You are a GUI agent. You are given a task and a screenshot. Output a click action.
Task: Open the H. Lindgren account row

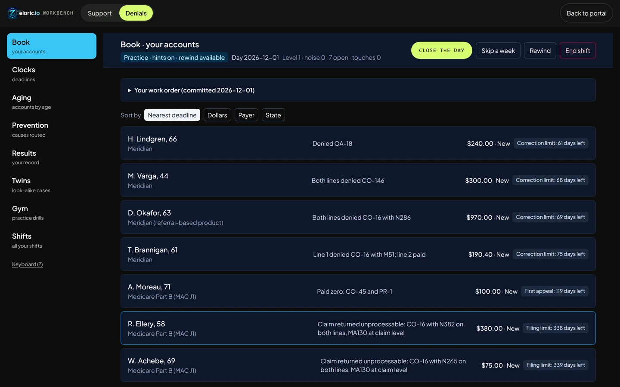358,143
